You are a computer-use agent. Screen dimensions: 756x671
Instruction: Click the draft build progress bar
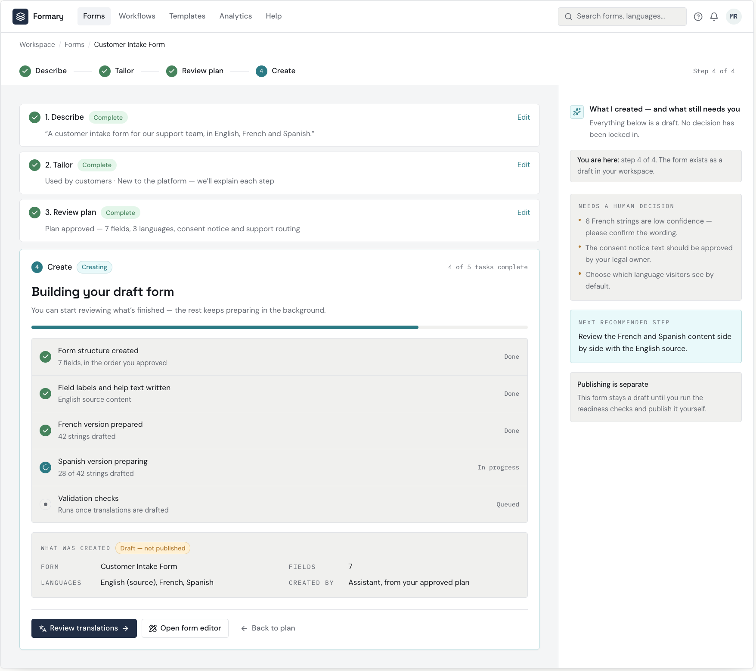[x=279, y=327]
